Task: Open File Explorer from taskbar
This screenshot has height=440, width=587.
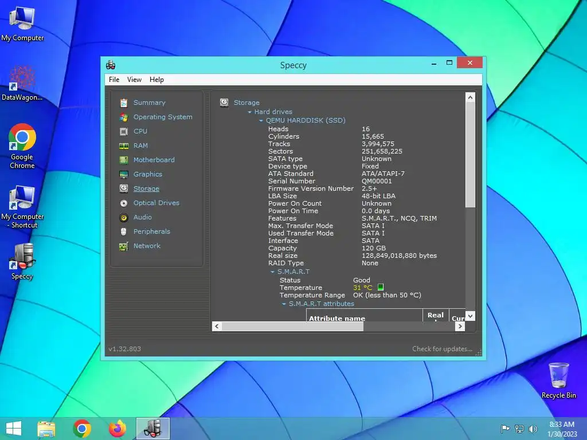Action: pos(46,429)
